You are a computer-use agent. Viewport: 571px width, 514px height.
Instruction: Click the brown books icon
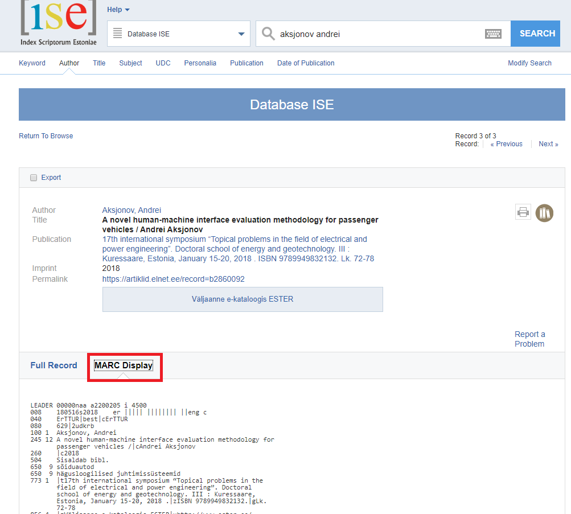pyautogui.click(x=544, y=213)
